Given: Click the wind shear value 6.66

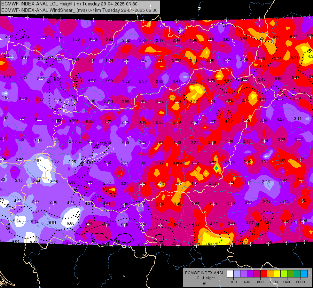Looking at the screenshot, I should pos(71,223).
